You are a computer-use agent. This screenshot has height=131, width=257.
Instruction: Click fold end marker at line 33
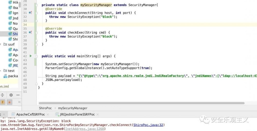36,21
